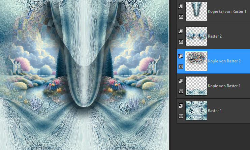Select layer name Kopie von Raster 1

coord(224,86)
